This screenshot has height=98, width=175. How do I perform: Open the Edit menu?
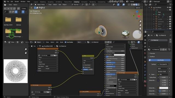[x=12, y=2]
